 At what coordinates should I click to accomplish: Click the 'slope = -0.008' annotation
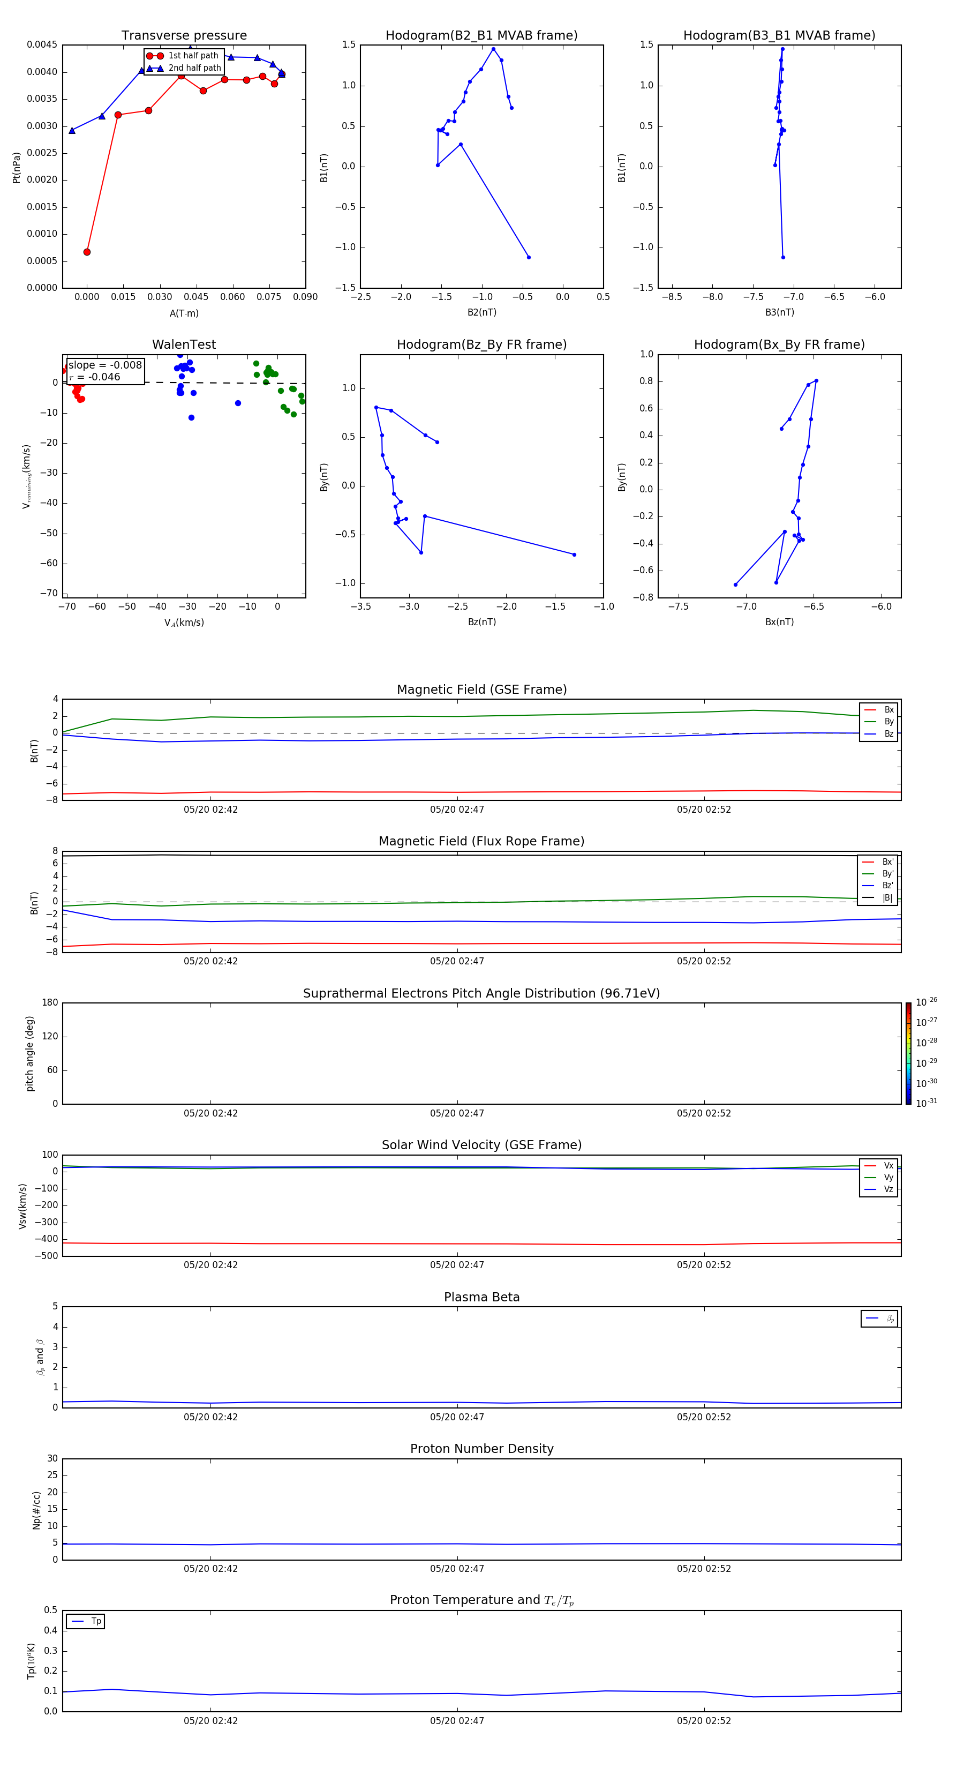click(x=105, y=365)
